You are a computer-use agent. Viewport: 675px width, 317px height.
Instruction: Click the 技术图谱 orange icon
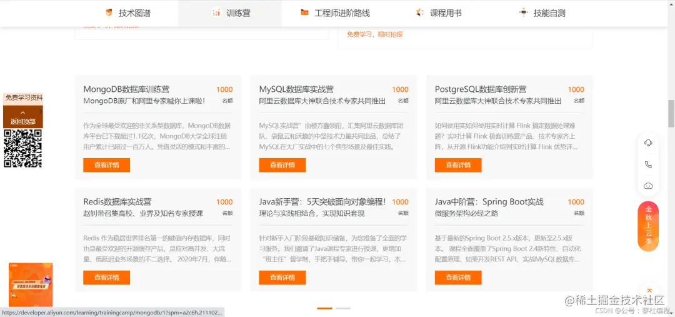coord(109,13)
